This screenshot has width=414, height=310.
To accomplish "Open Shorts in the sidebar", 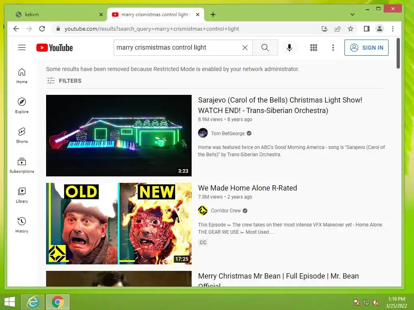I will tap(22, 136).
